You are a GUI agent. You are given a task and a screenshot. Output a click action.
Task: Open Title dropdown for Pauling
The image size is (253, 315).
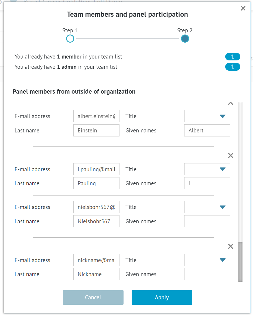click(207, 169)
